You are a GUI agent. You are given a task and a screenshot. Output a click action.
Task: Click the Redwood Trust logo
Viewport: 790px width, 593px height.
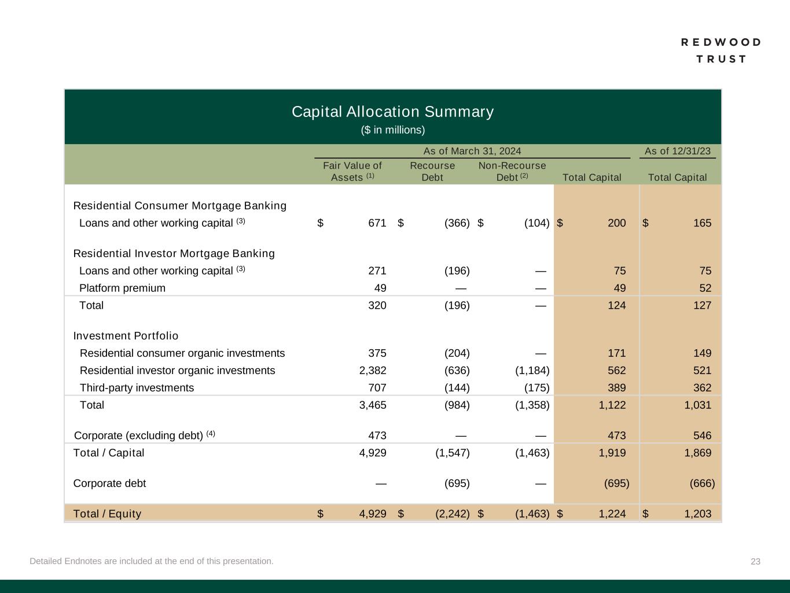tap(721, 50)
